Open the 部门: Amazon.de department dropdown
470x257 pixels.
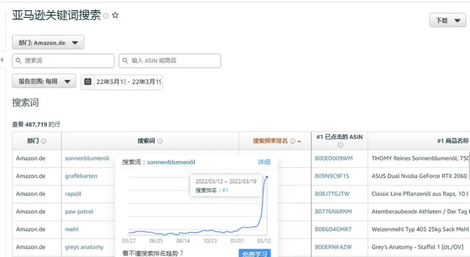click(x=48, y=42)
